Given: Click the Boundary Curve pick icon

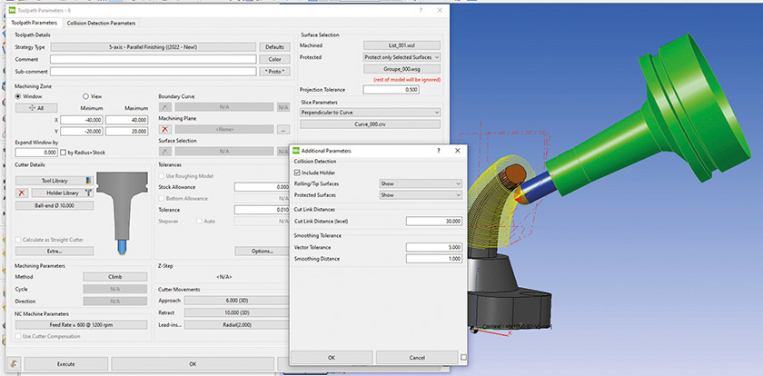Looking at the screenshot, I should click(x=164, y=106).
